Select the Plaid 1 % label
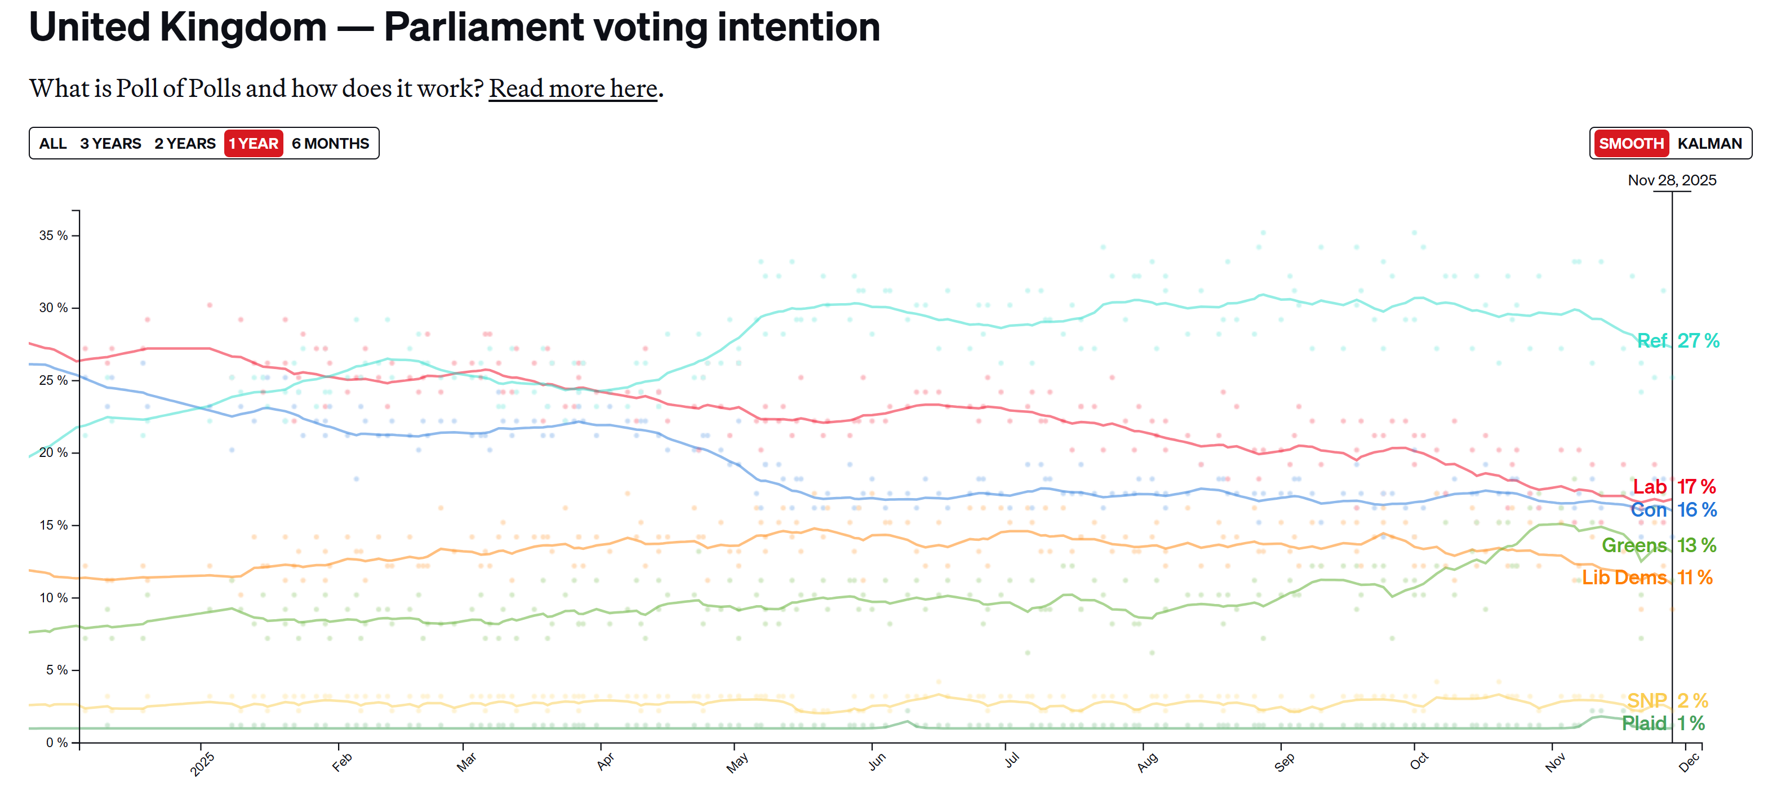 [1663, 723]
